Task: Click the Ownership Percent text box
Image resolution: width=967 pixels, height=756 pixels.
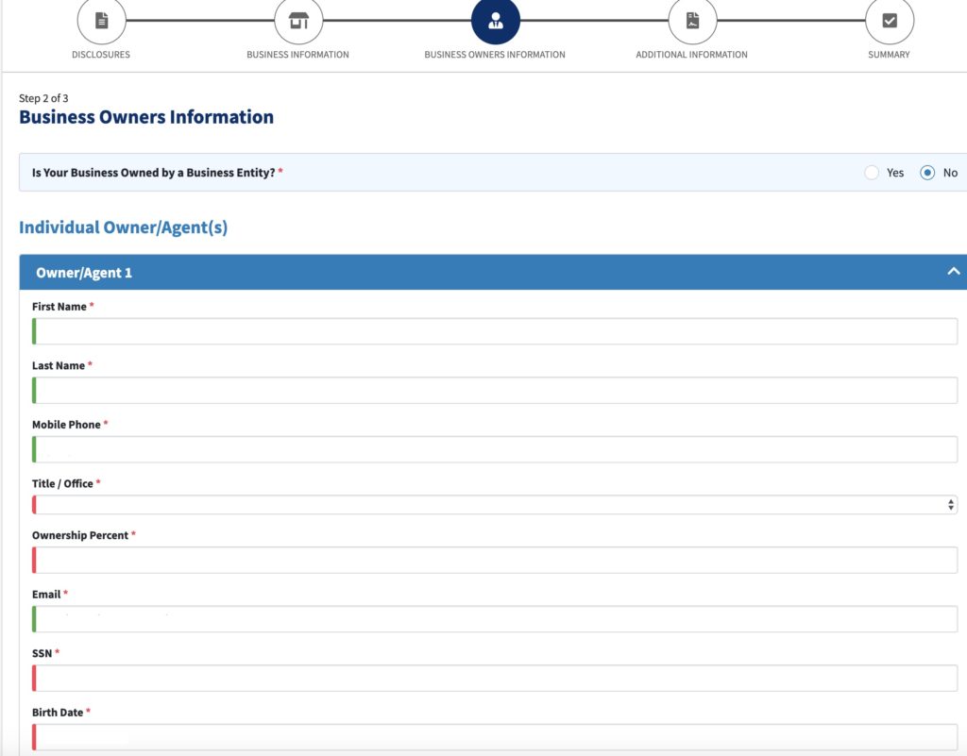Action: pyautogui.click(x=496, y=560)
